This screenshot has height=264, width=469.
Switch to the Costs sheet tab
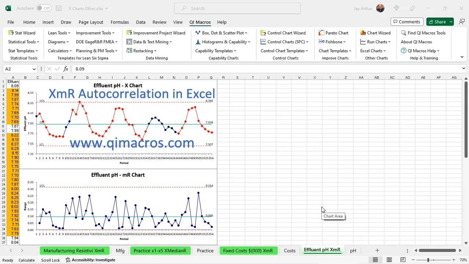pos(289,250)
